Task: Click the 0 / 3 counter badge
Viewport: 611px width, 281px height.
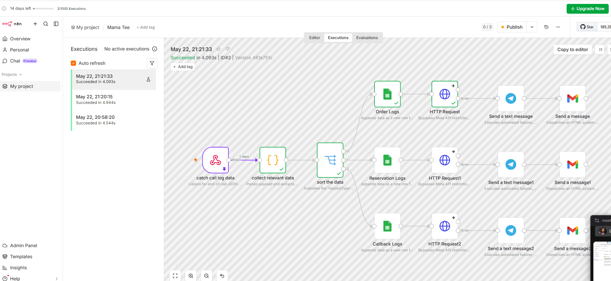Action: pos(487,27)
